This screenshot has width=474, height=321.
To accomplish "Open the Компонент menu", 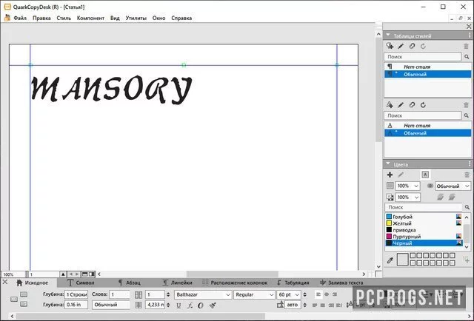I will [90, 18].
